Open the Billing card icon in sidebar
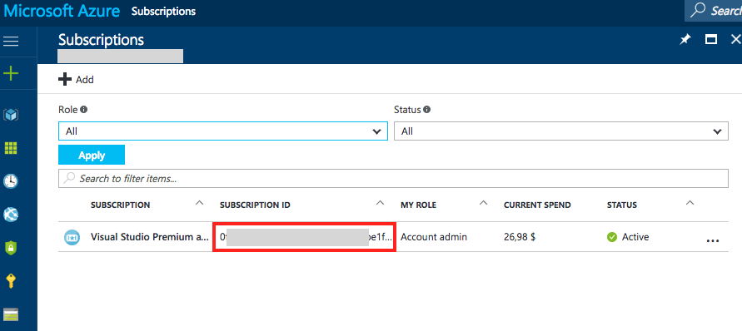 point(11,314)
